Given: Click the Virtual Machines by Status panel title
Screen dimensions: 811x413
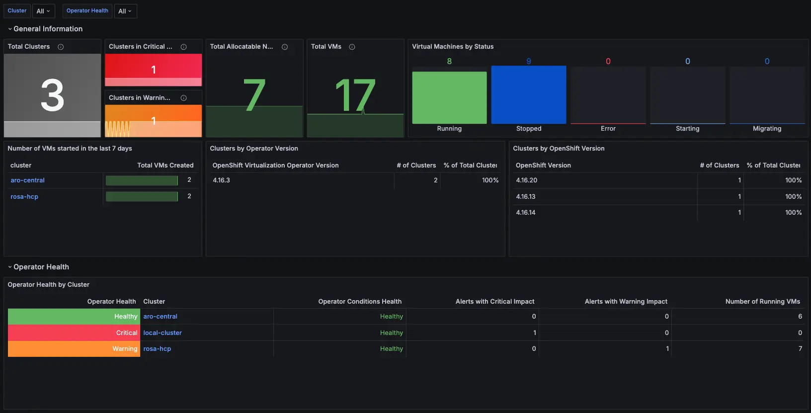Looking at the screenshot, I should coord(453,47).
